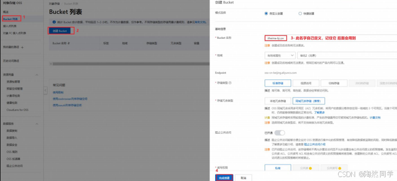Select 低频访问 storage type
The image size is (397, 181).
pyautogui.click(x=306, y=83)
